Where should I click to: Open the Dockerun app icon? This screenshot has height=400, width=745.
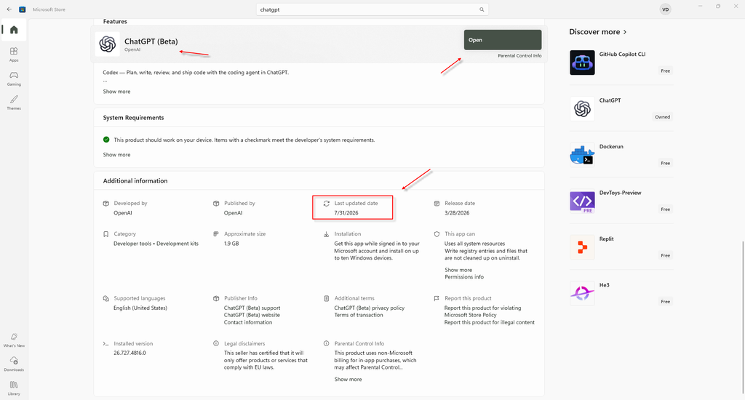point(582,155)
